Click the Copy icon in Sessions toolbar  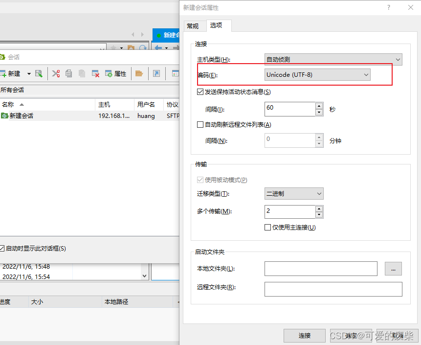tap(69, 73)
